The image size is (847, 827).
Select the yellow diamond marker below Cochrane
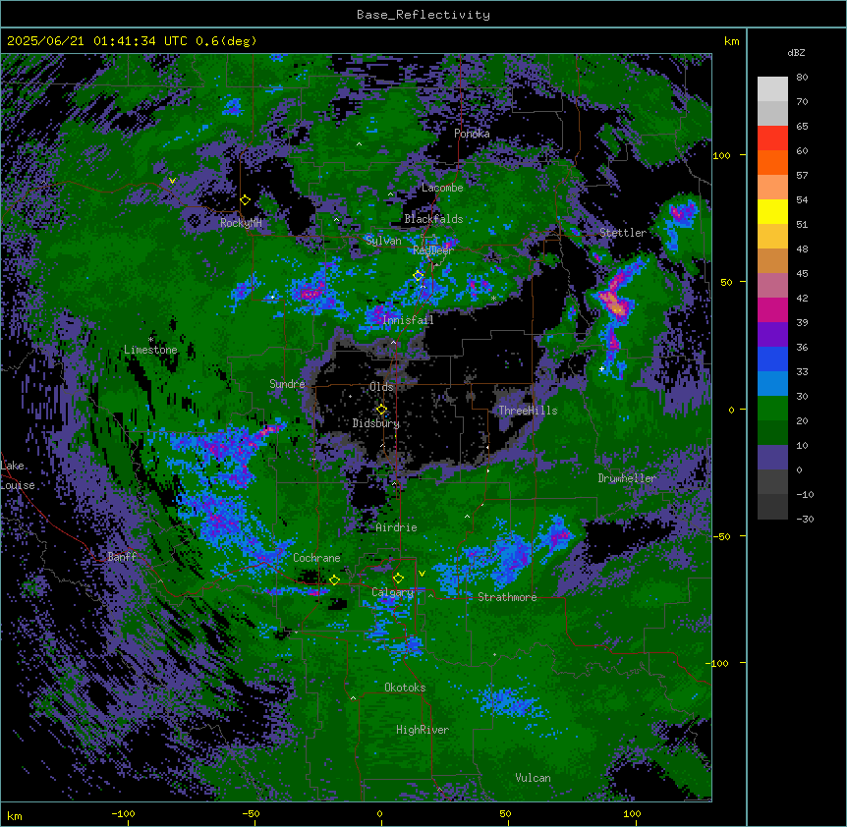tap(335, 580)
